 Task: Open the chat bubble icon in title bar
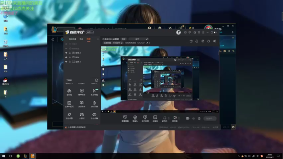(x=190, y=33)
